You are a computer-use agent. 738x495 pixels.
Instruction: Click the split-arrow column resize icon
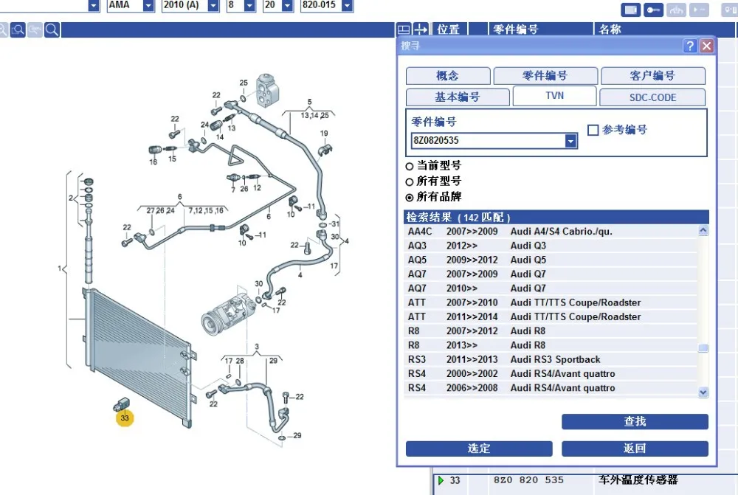[x=421, y=30]
